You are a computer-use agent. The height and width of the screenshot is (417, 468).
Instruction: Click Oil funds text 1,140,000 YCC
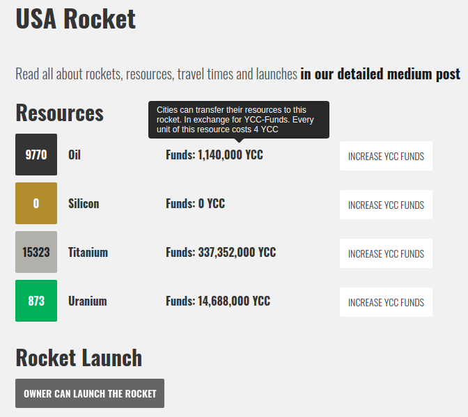coord(214,155)
